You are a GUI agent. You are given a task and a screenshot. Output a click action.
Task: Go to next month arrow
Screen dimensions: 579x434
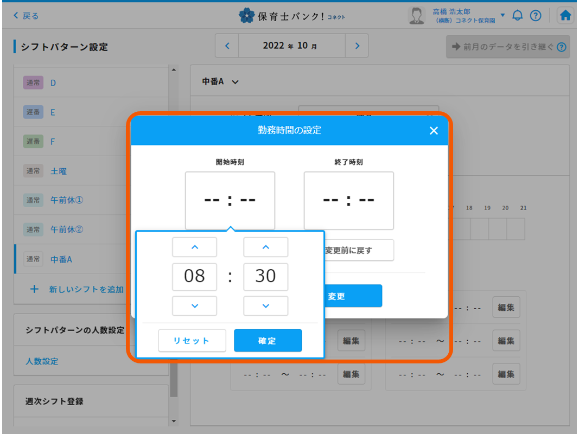(x=357, y=46)
